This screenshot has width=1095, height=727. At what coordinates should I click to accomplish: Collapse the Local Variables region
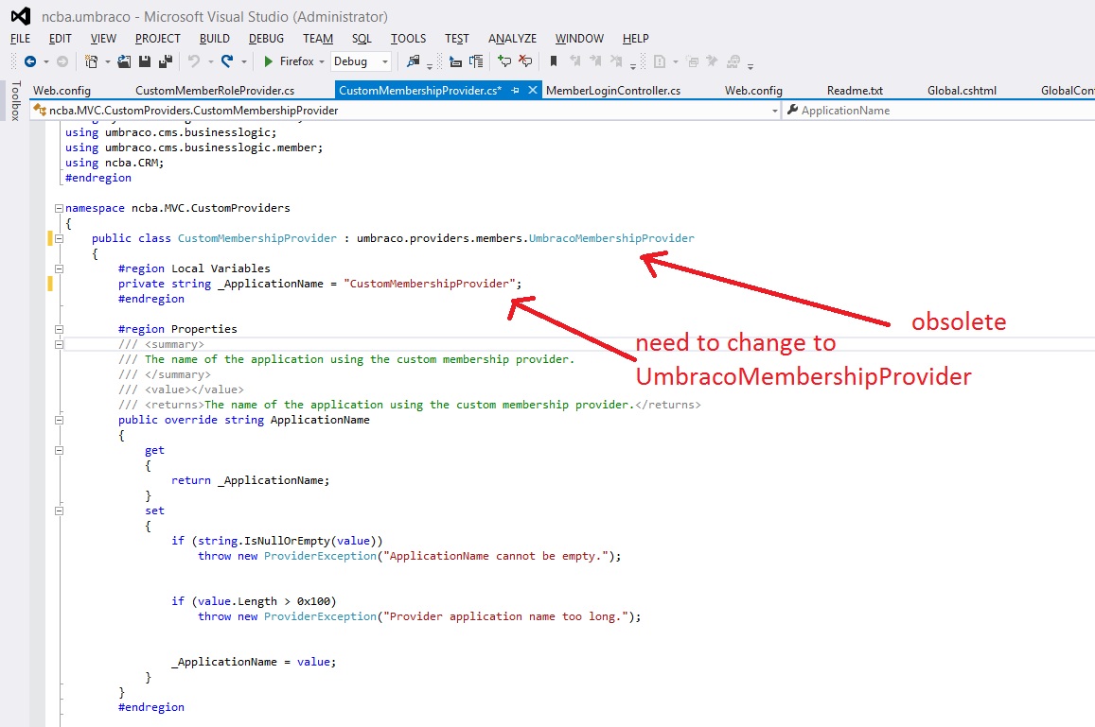[x=59, y=268]
